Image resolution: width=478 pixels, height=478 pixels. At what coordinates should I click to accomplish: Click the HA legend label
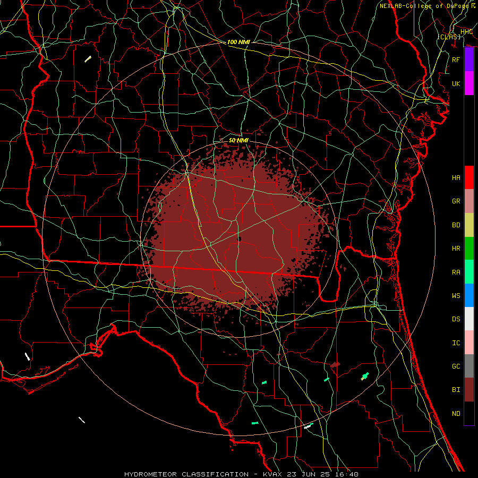(x=456, y=178)
